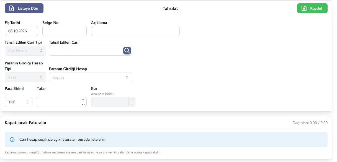
Task: Click the info icon in the blue notice
Action: click(12, 140)
